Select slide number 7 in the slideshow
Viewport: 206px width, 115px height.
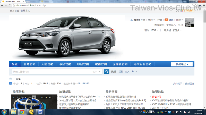point(38,97)
